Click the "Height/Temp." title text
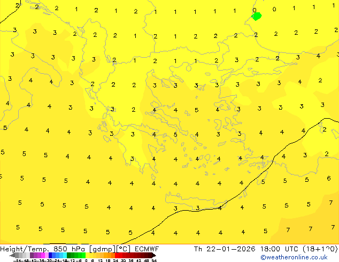 click(25, 249)
